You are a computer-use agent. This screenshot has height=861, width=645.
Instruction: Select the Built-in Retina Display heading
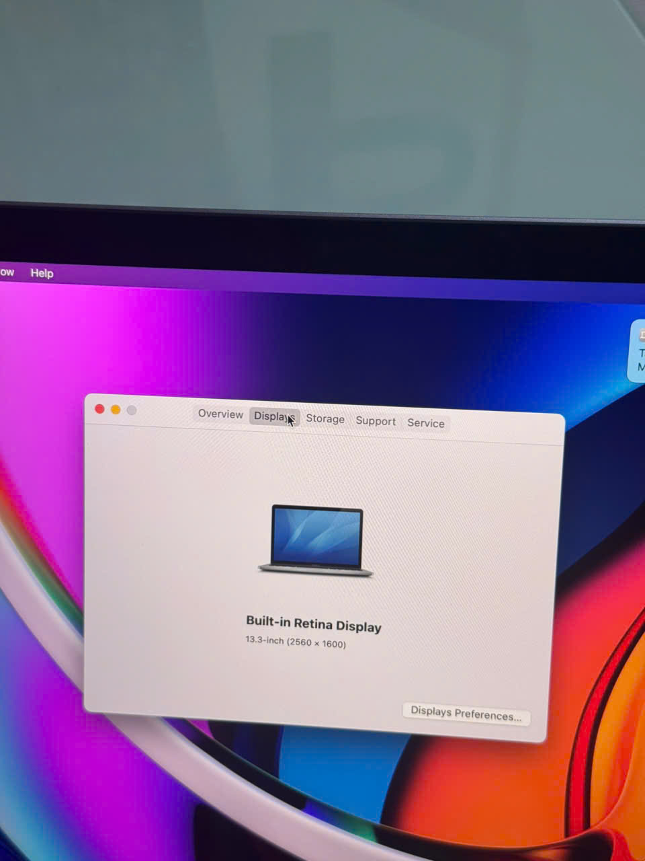(x=314, y=624)
